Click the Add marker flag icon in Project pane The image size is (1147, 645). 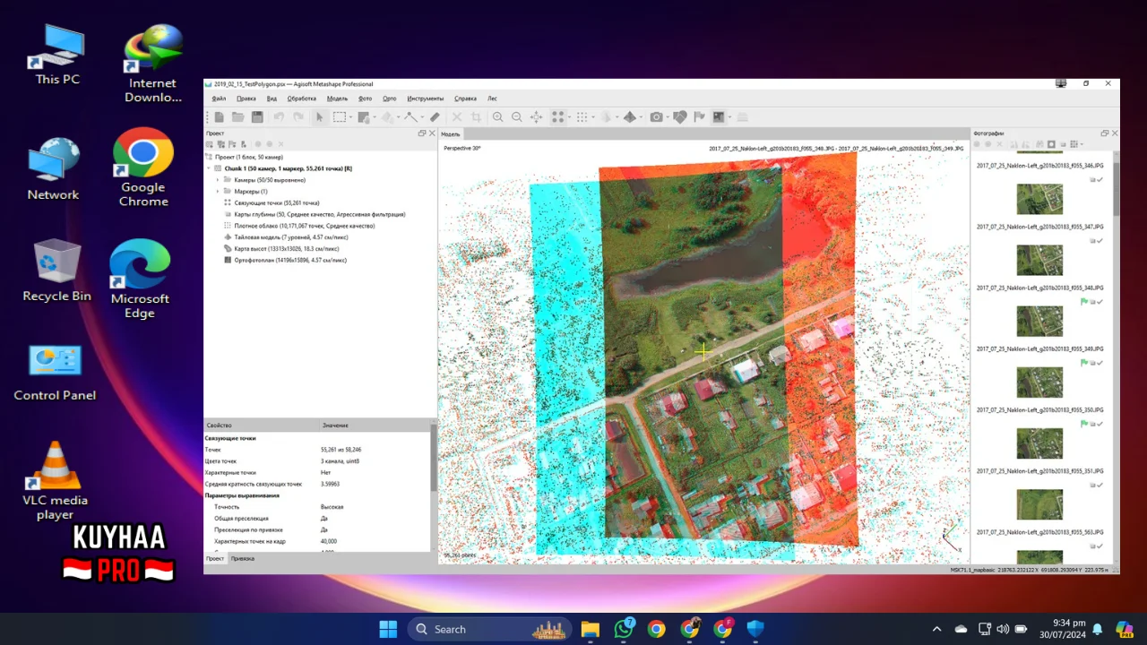[x=232, y=144]
